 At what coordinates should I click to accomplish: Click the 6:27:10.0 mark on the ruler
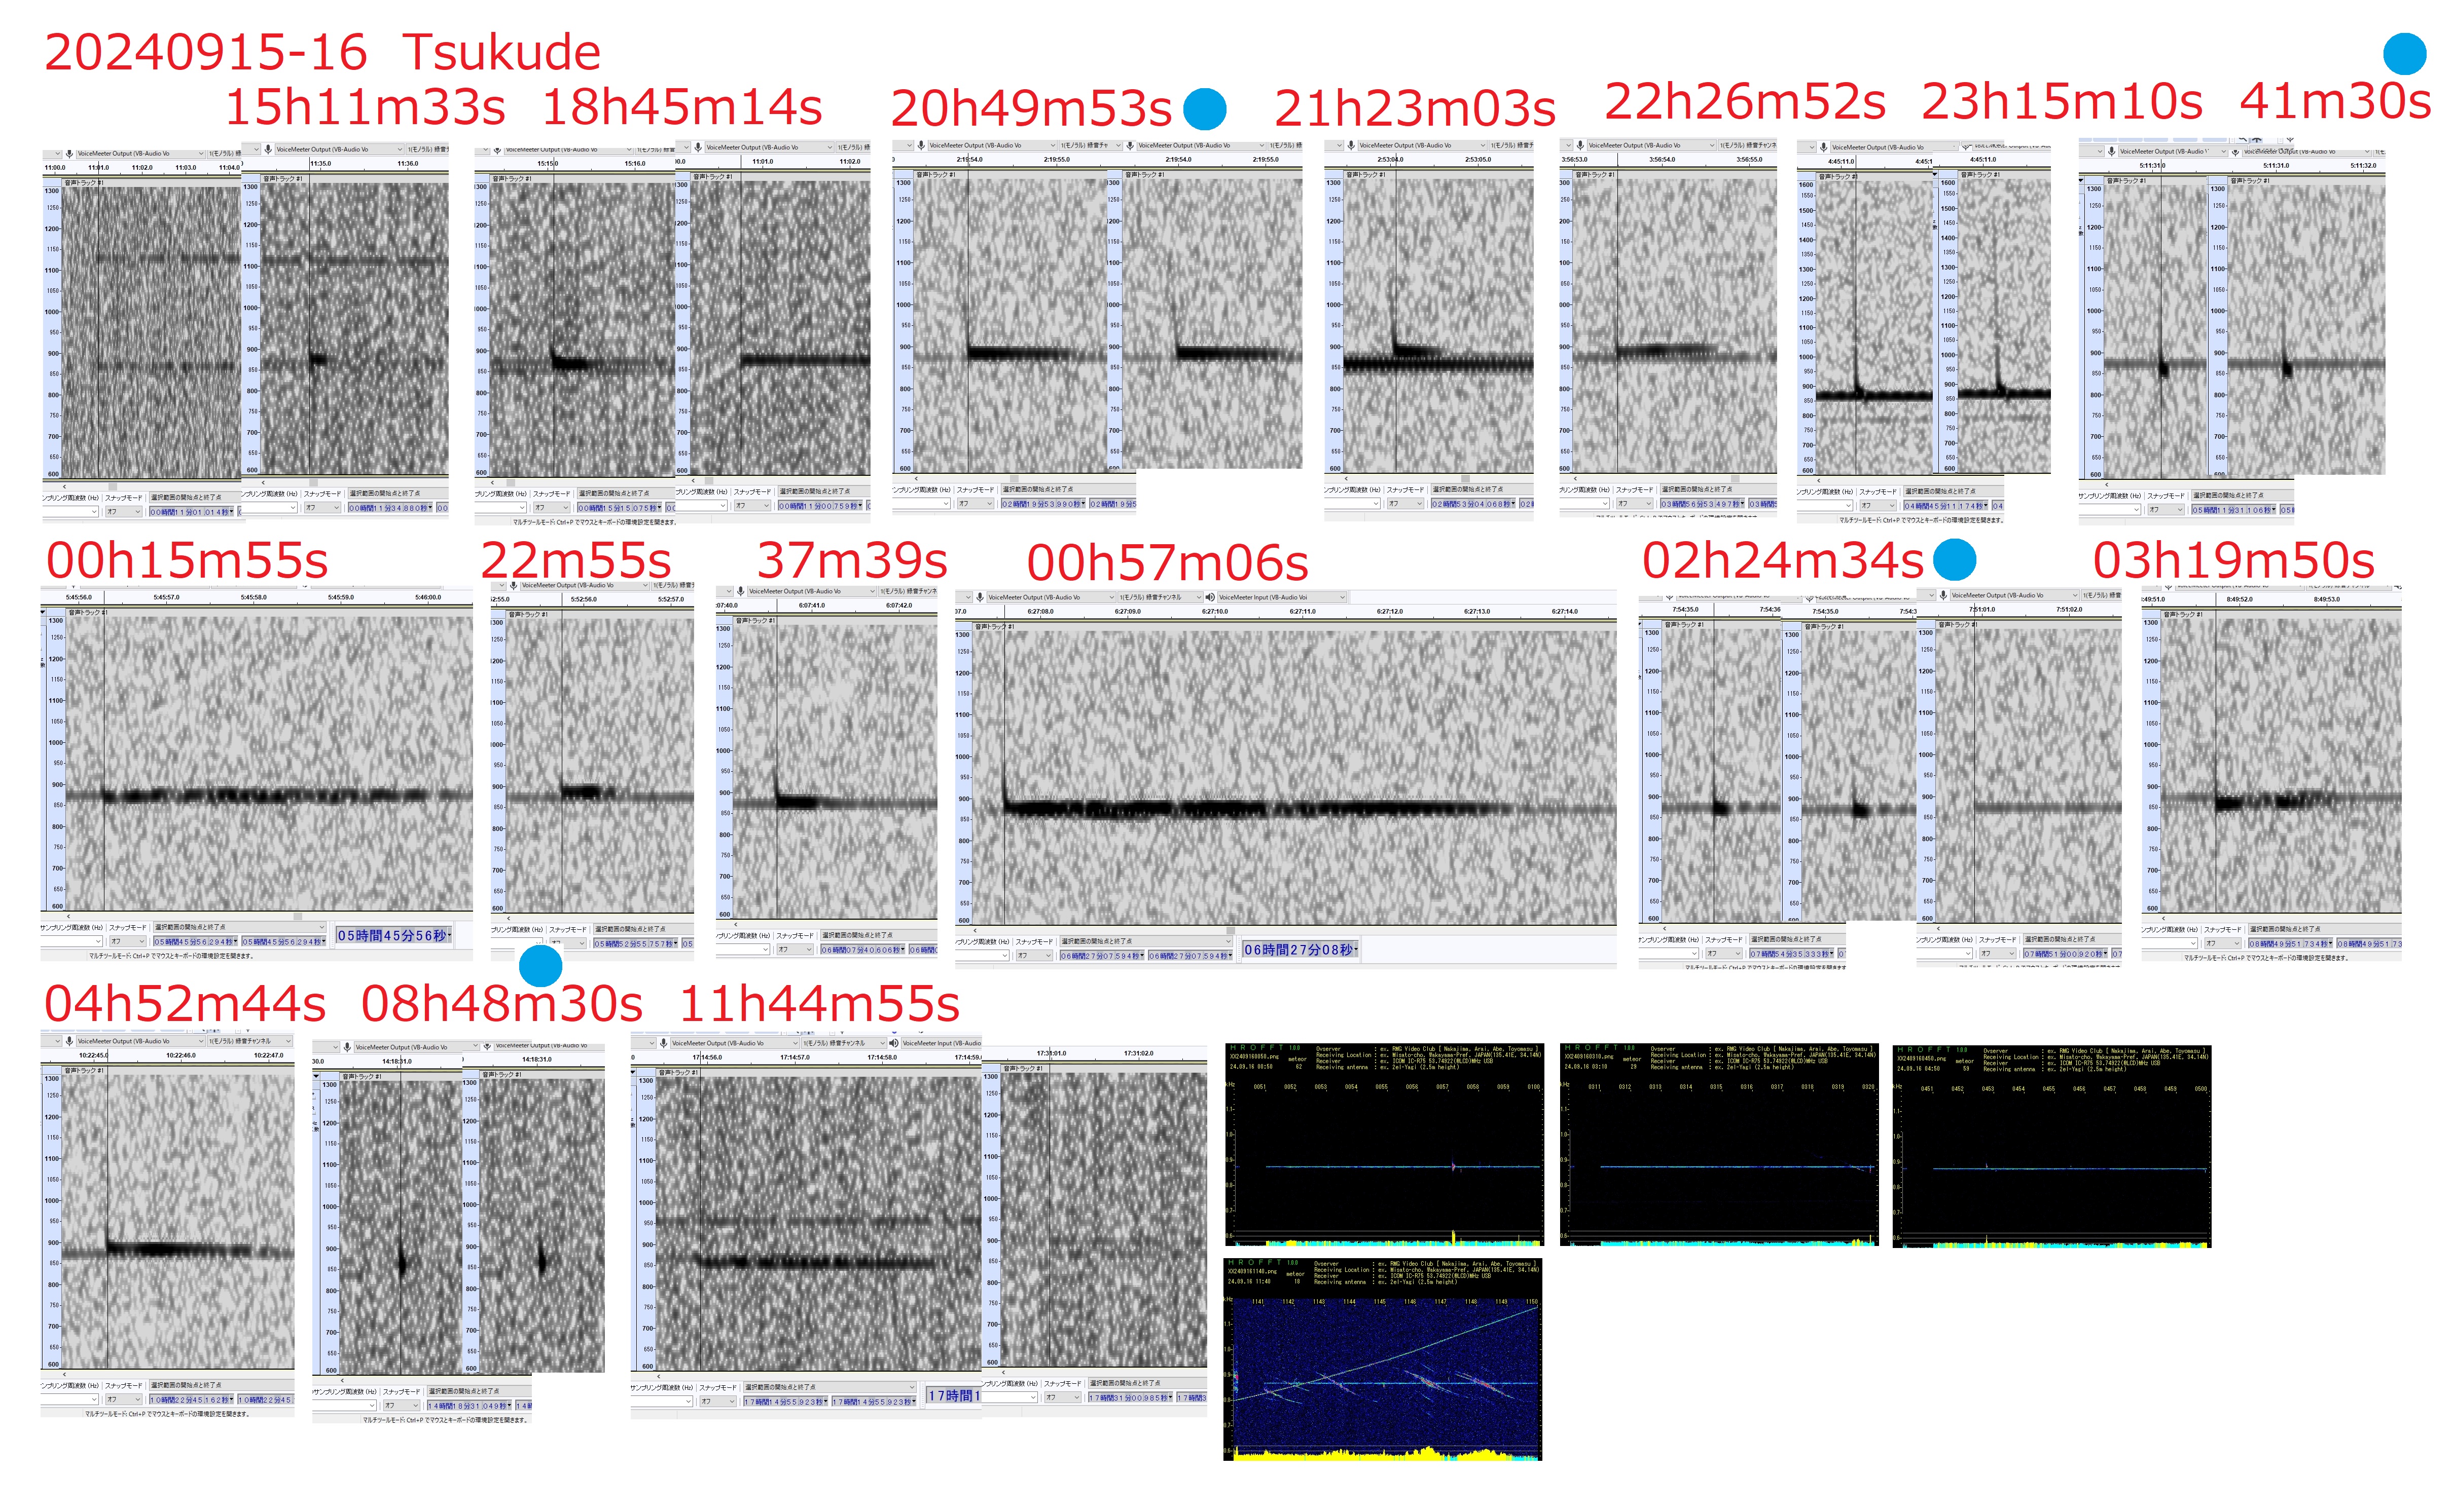coord(1214,611)
